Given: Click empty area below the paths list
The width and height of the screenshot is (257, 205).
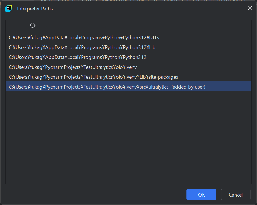Looking at the screenshot, I should pos(129,138).
